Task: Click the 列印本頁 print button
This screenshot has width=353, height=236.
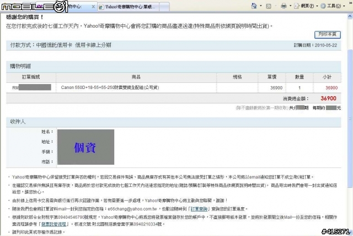Action: pyautogui.click(x=327, y=34)
